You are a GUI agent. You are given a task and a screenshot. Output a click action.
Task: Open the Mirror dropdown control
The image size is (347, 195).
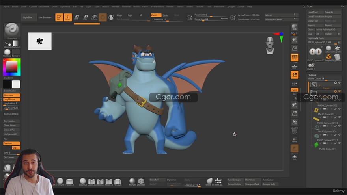pos(282,15)
